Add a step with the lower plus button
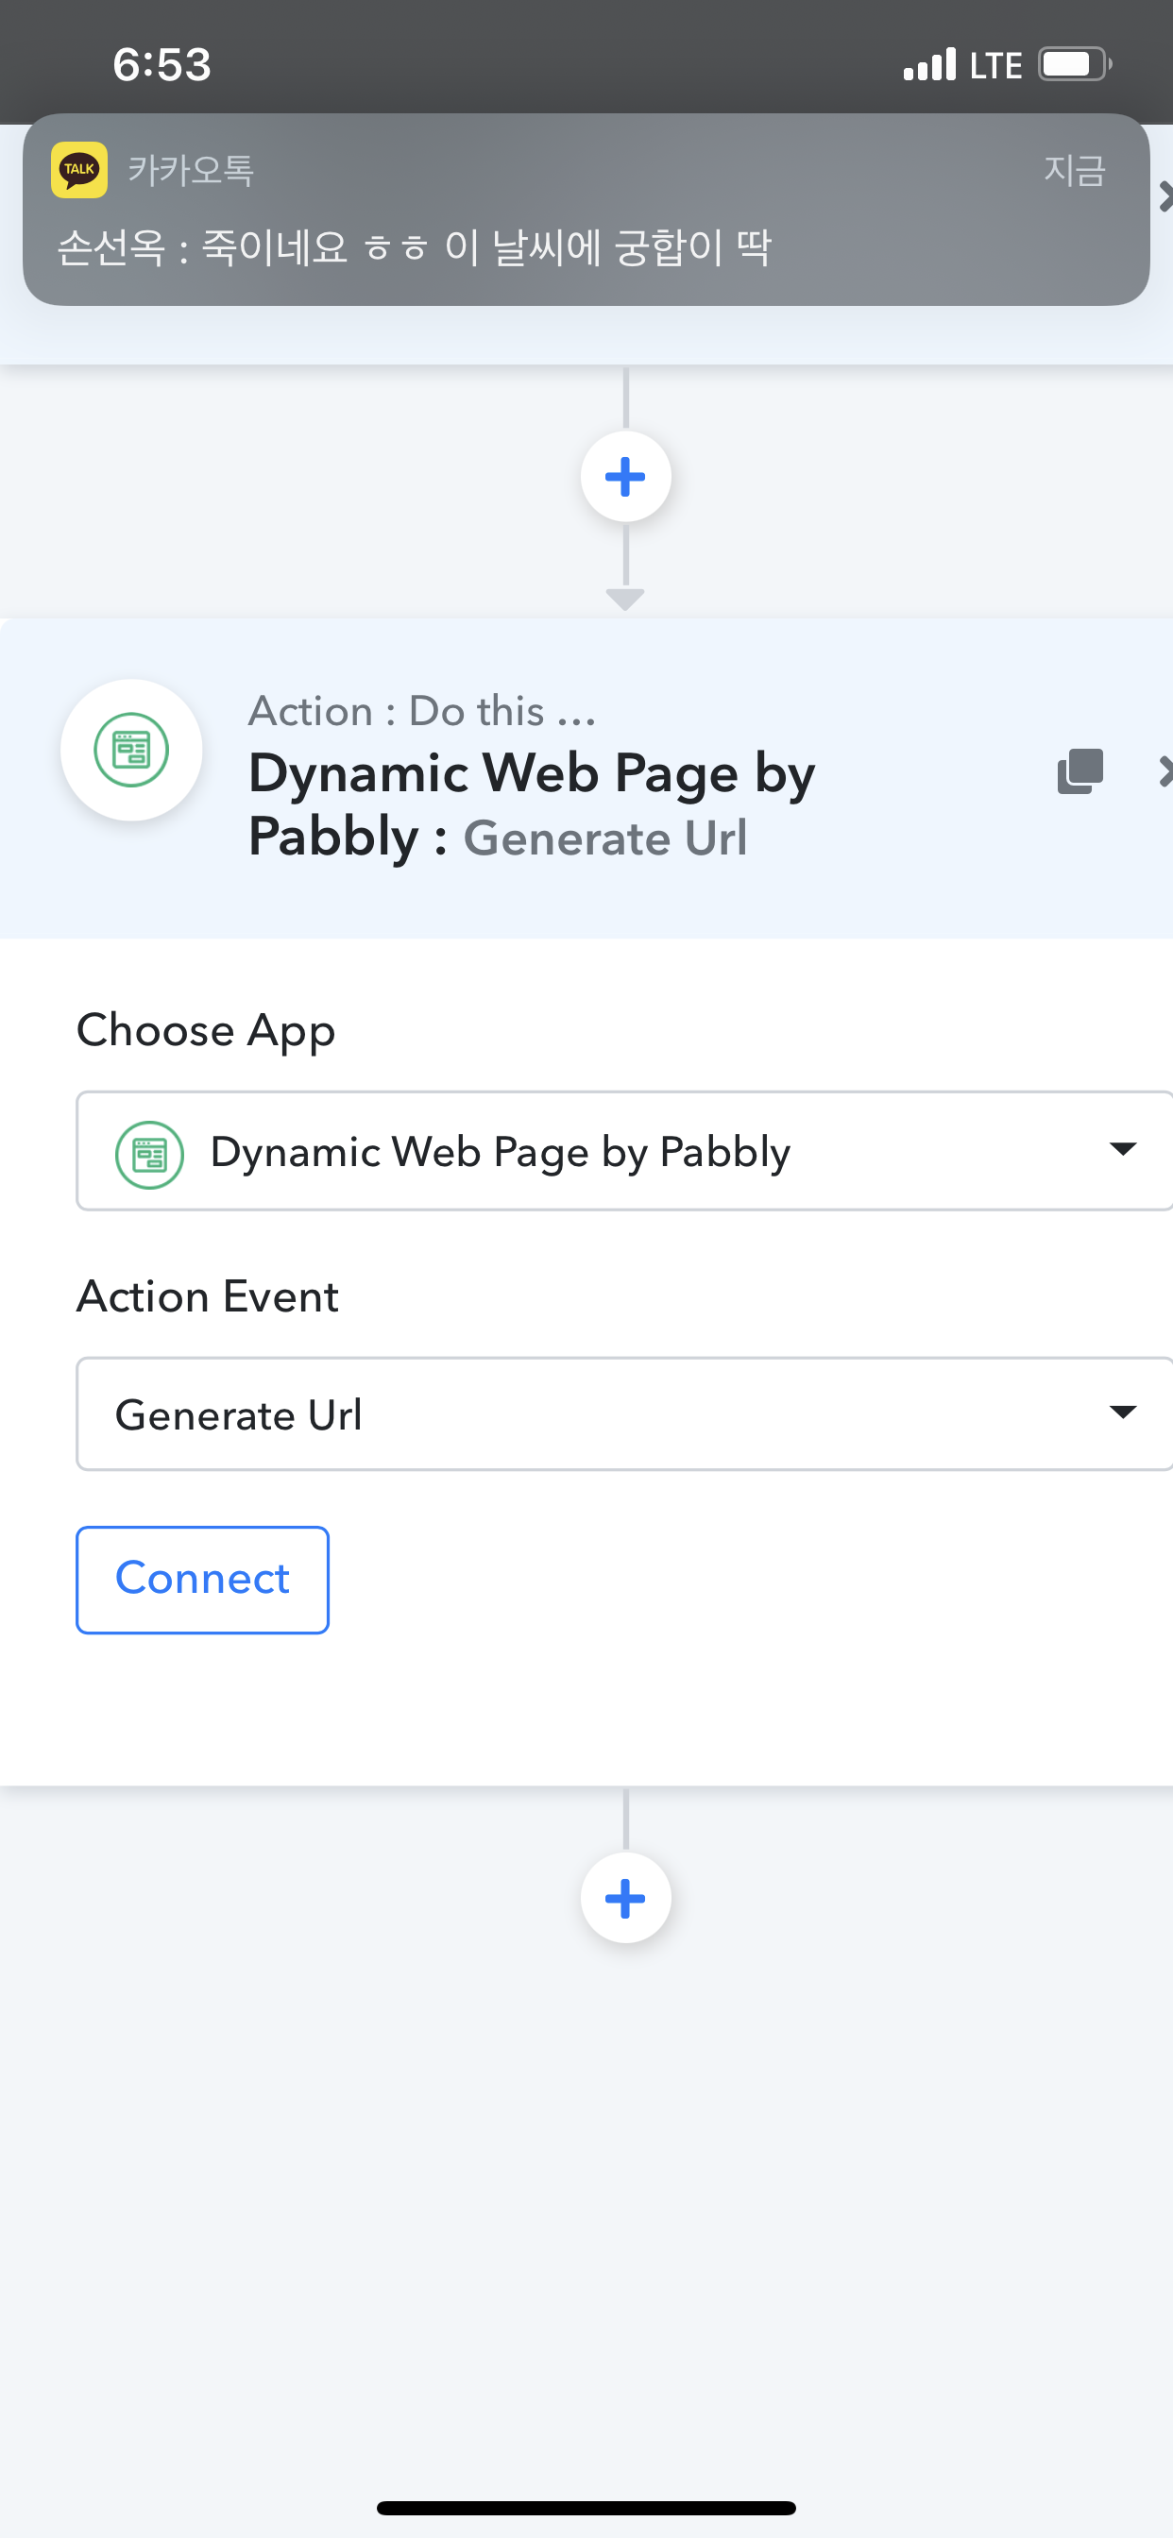 click(x=625, y=1898)
